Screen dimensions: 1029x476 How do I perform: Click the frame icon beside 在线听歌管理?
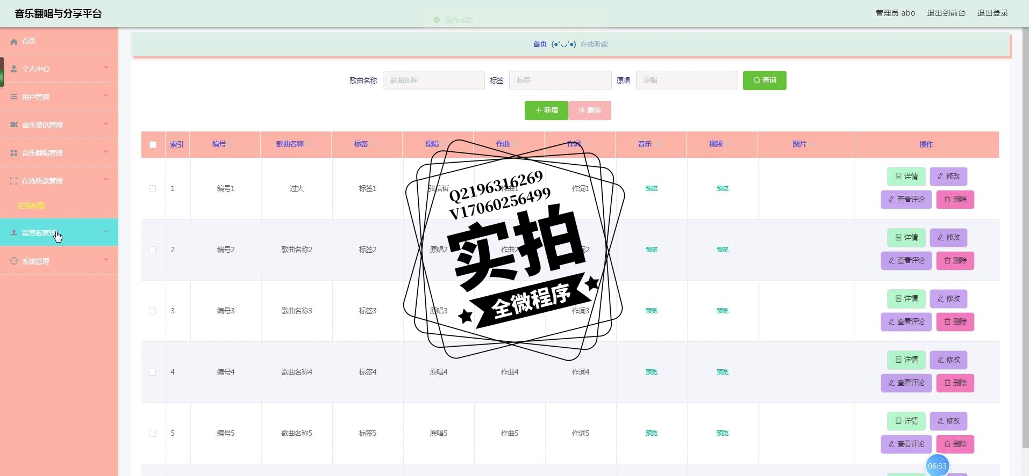pos(14,181)
